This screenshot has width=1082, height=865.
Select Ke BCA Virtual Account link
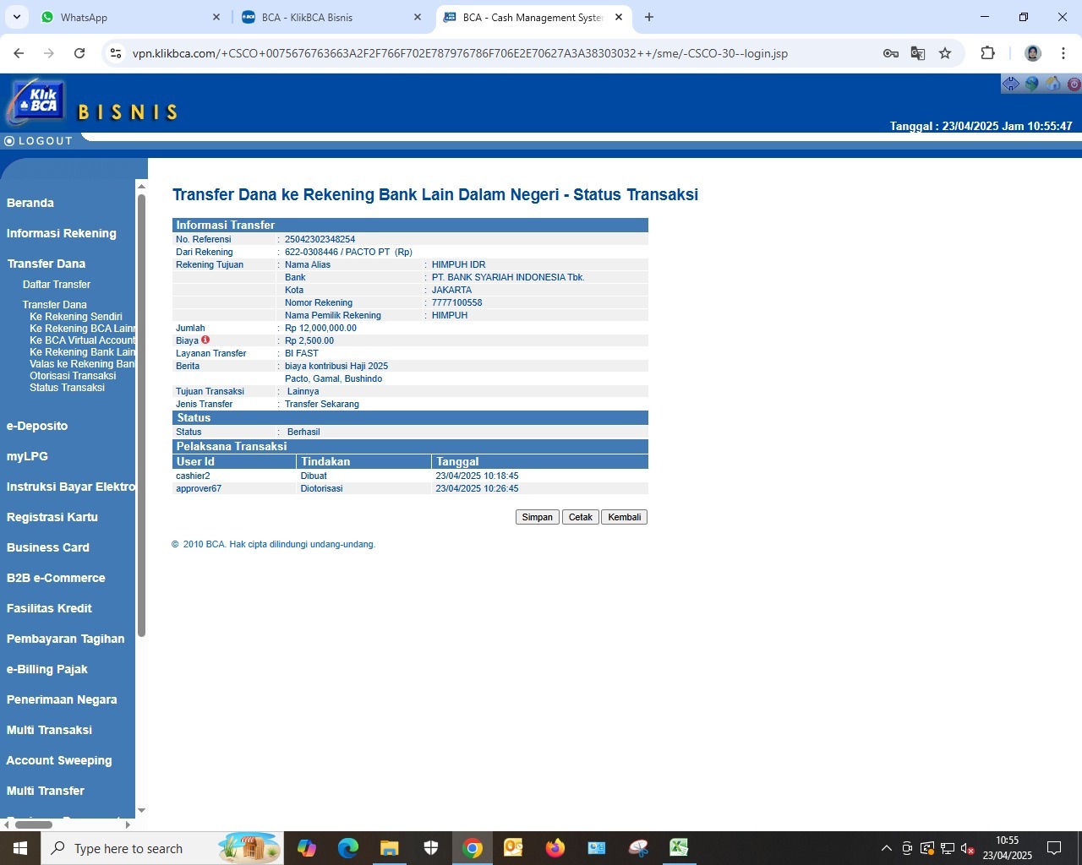pyautogui.click(x=82, y=340)
